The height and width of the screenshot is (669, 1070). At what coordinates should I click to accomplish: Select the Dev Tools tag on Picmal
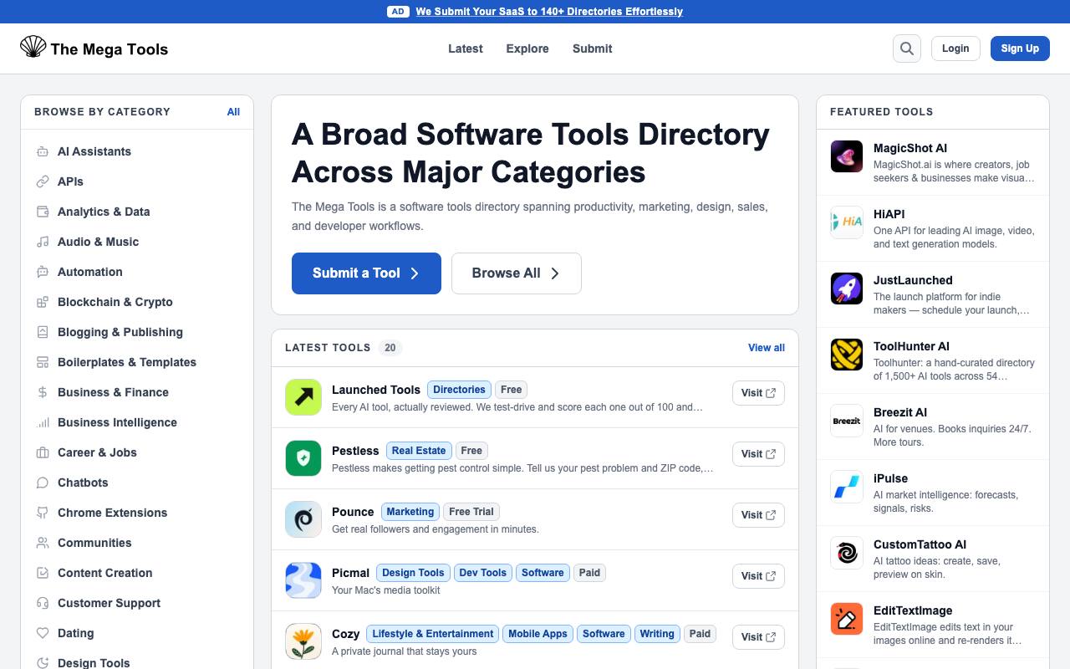click(482, 573)
